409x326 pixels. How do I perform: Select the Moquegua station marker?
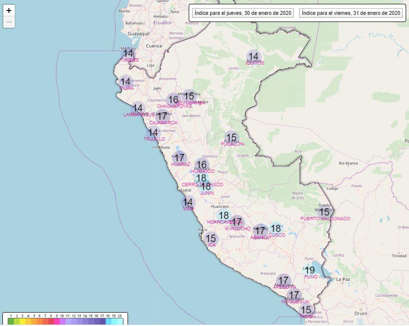point(293,293)
